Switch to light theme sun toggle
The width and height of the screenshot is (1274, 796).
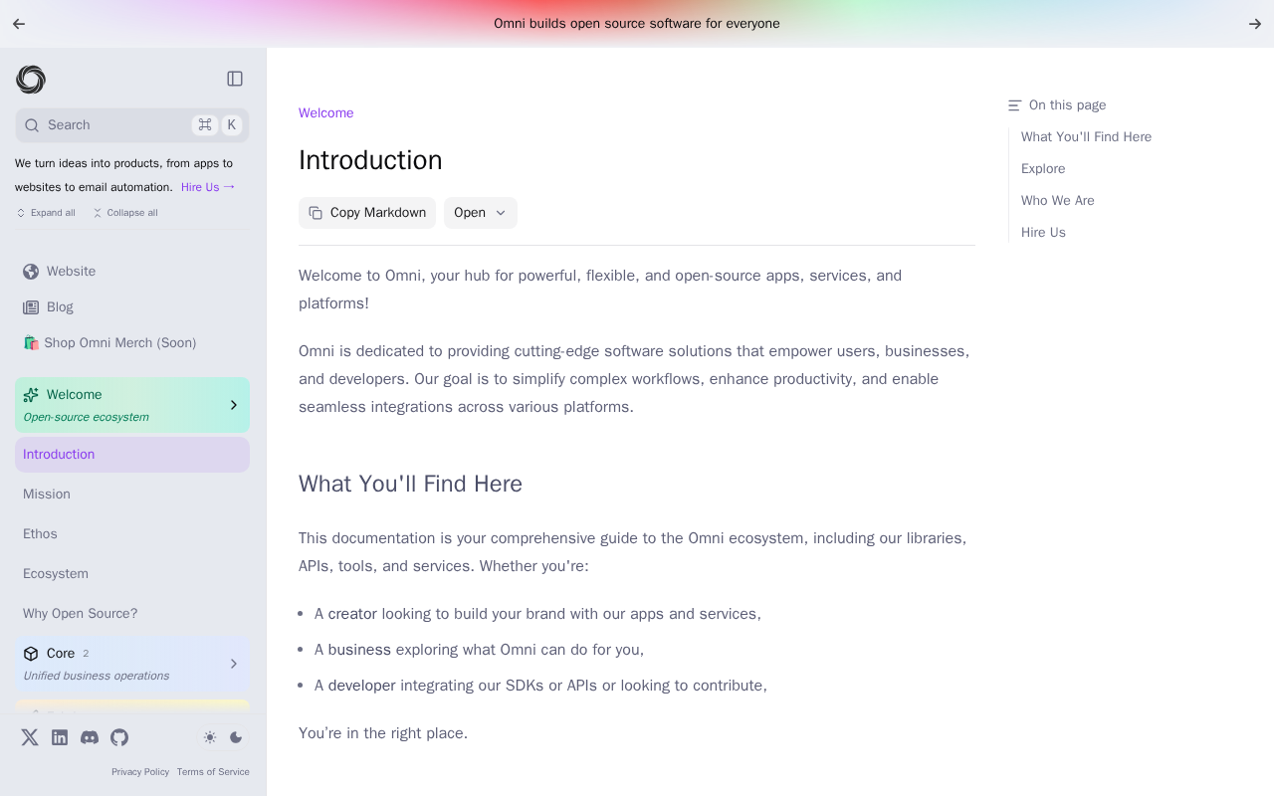pos(210,737)
